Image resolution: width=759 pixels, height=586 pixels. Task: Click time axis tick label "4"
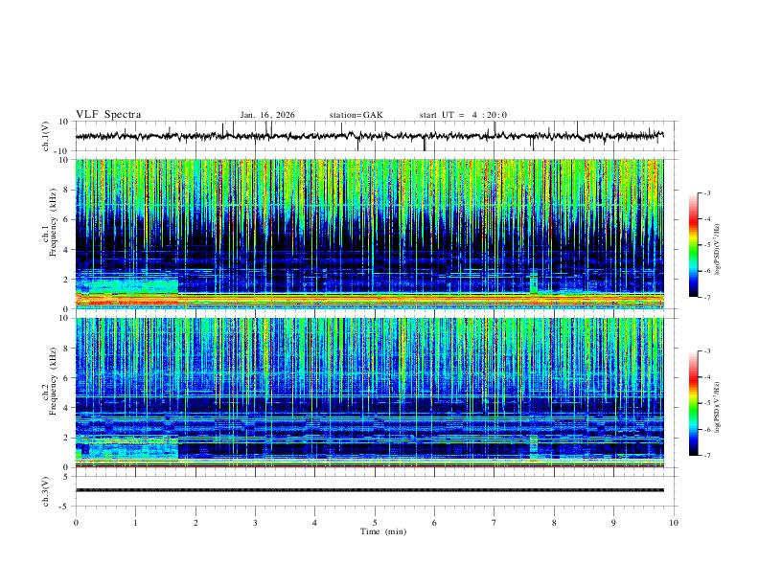click(x=315, y=523)
